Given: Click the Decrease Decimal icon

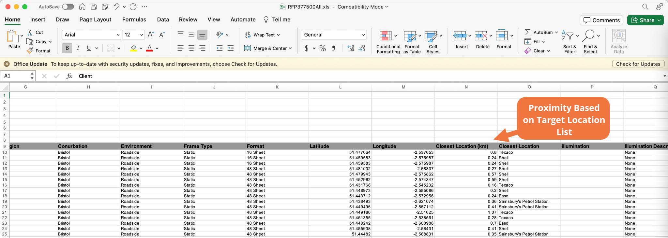Looking at the screenshot, I should [362, 48].
